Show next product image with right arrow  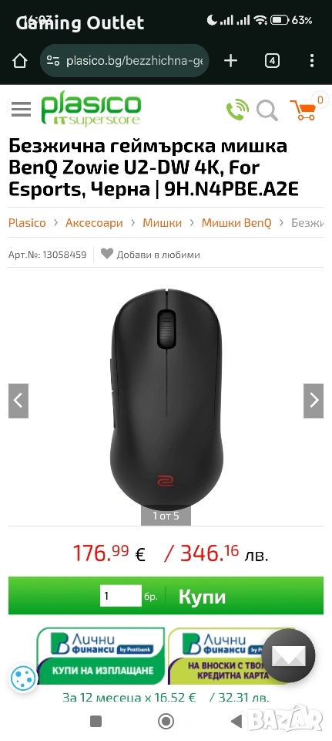point(314,401)
